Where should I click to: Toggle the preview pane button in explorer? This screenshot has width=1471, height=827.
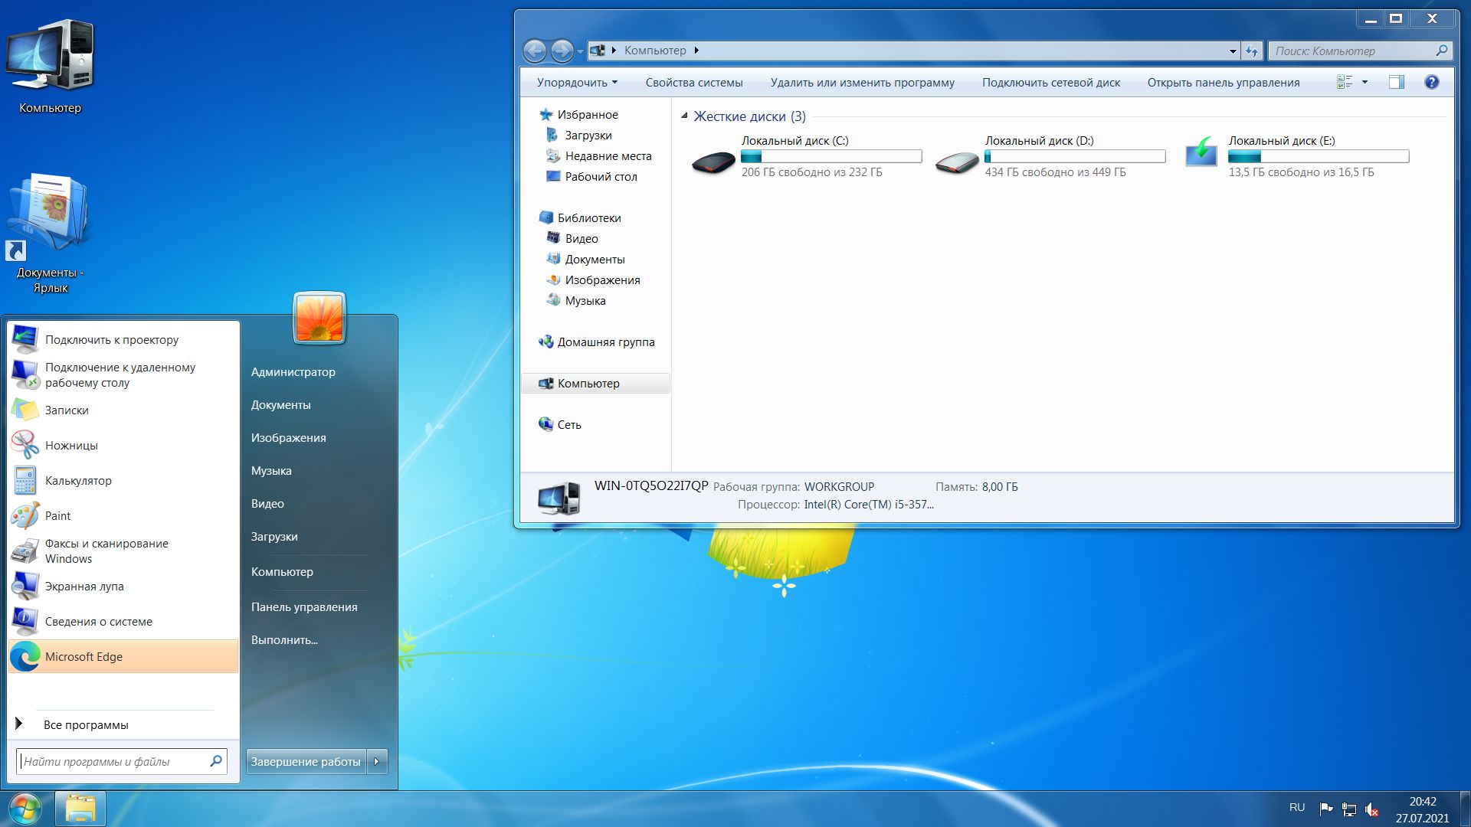pyautogui.click(x=1396, y=82)
